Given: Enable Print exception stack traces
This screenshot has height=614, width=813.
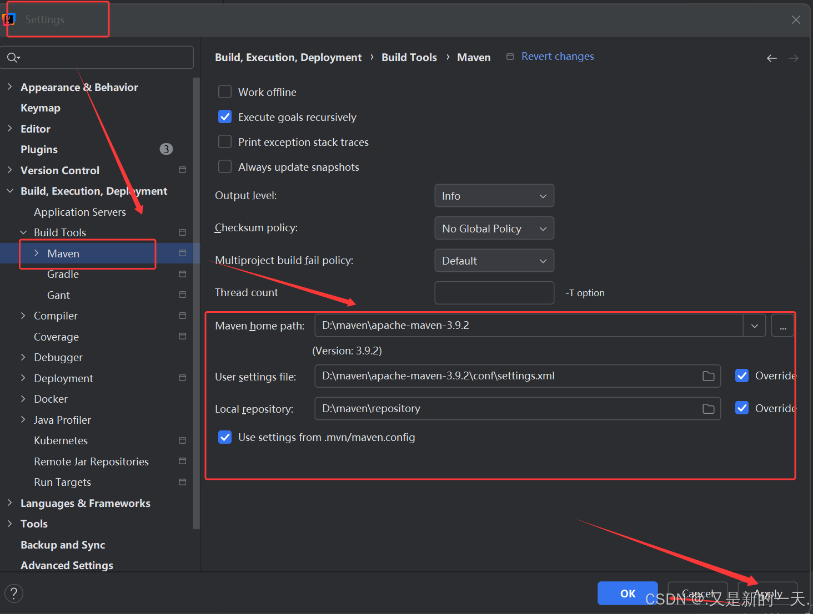Looking at the screenshot, I should click(x=225, y=141).
